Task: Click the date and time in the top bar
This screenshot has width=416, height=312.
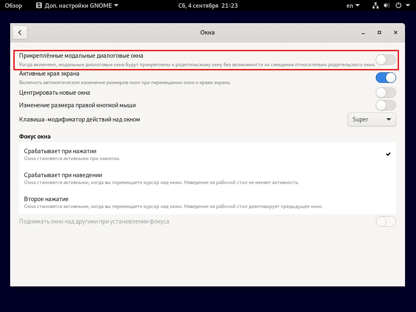Action: (208, 6)
